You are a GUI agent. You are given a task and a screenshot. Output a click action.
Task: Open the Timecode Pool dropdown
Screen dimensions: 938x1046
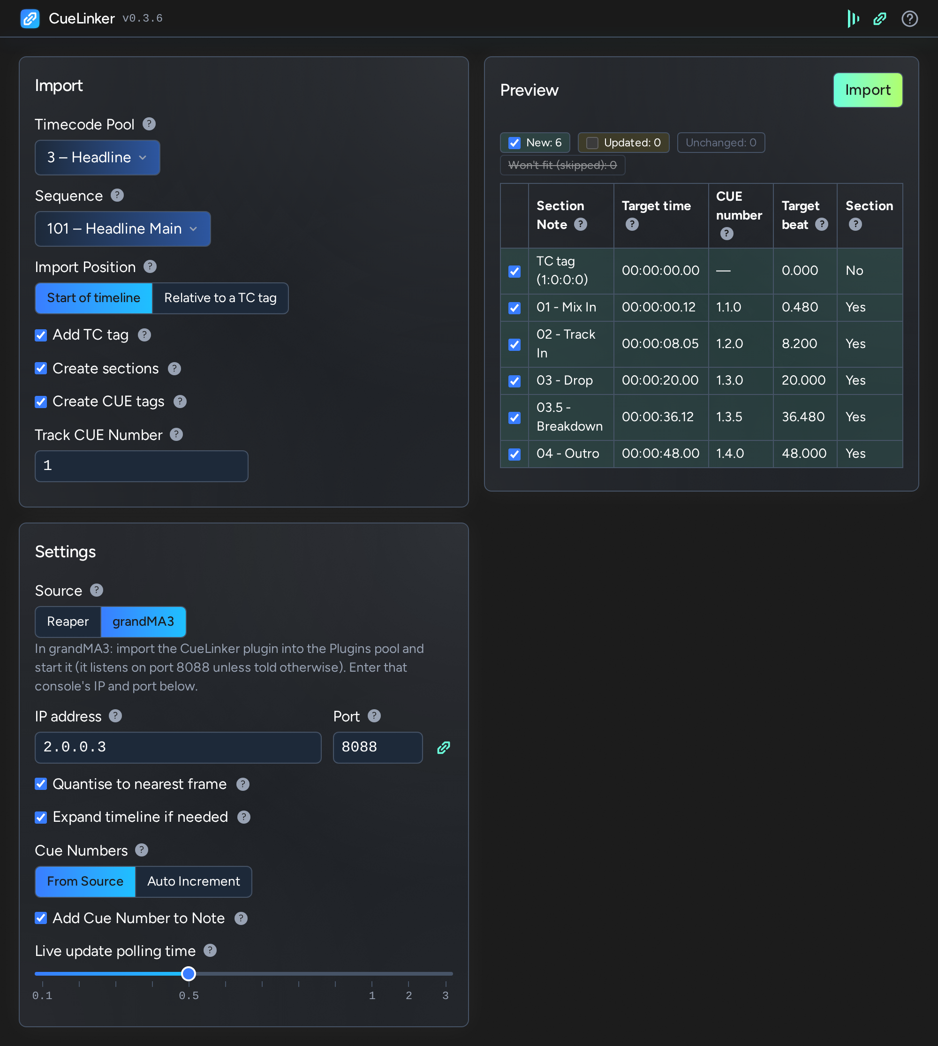click(x=98, y=157)
